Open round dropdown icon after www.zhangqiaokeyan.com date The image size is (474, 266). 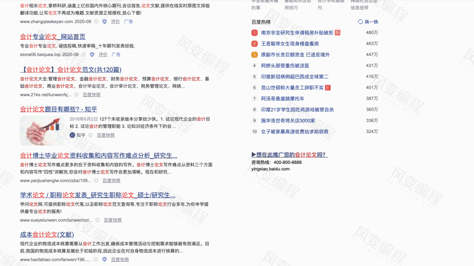pos(96,21)
